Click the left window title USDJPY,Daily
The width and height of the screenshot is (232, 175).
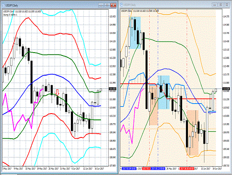coord(12,5)
